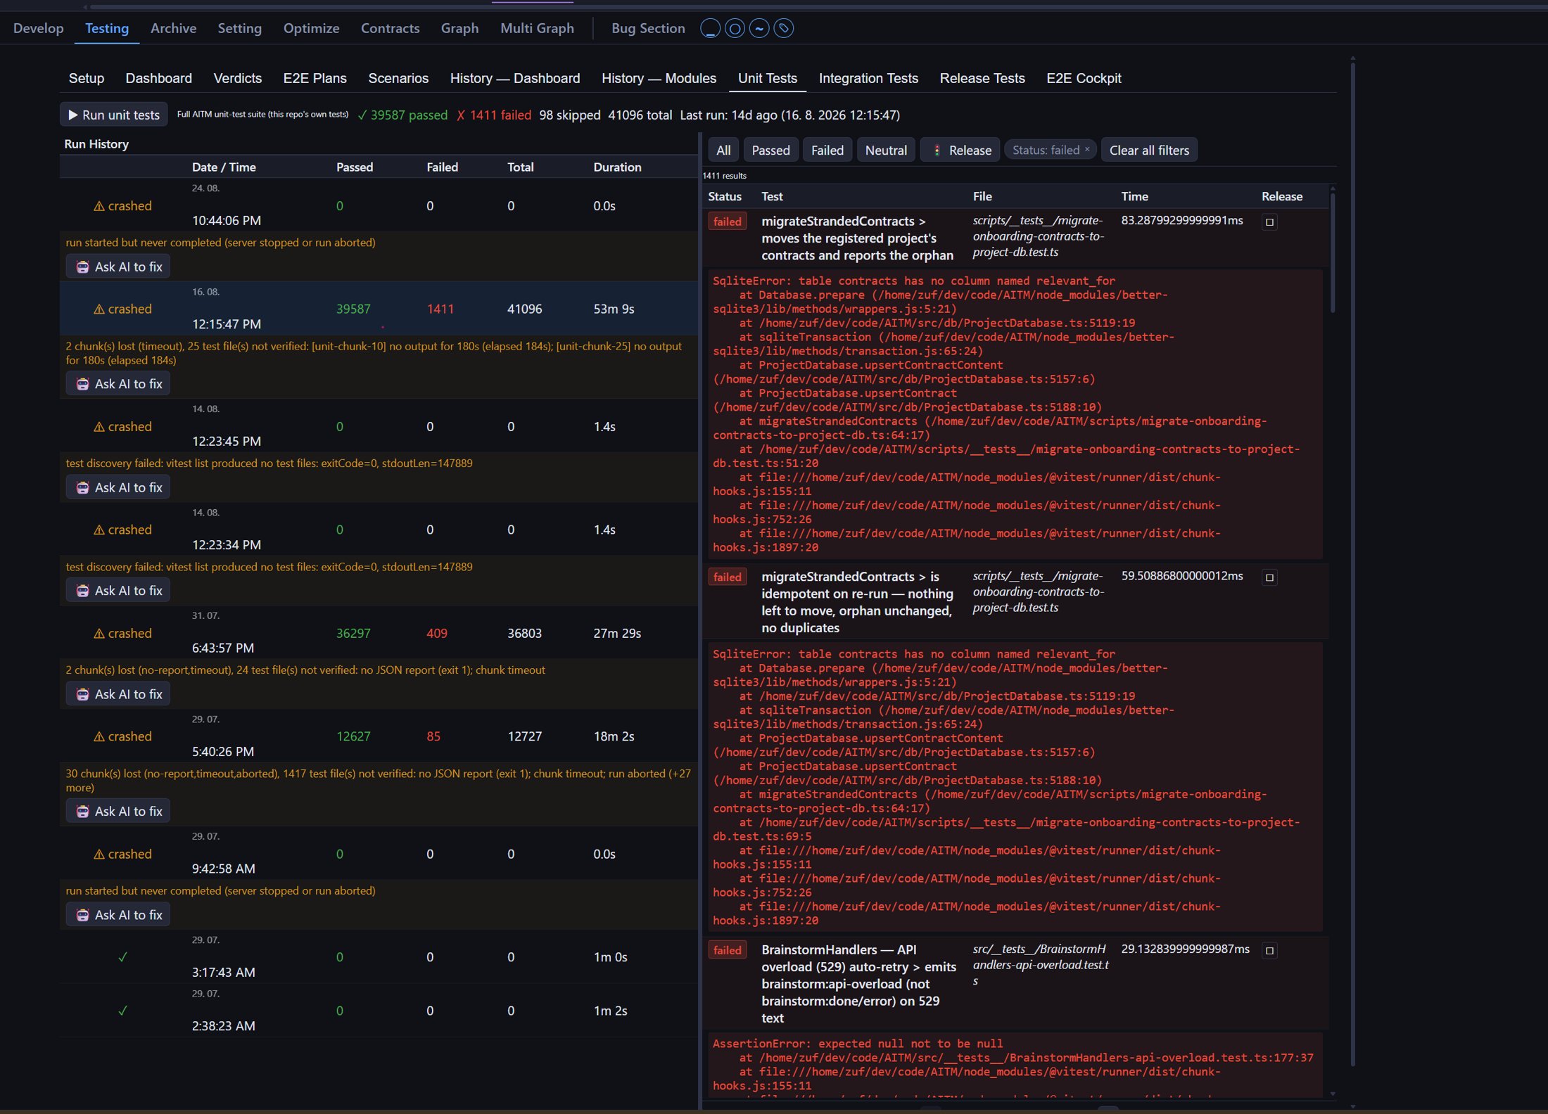Viewport: 1548px width, 1114px height.
Task: Click the results list vertical scrollbar
Action: click(x=1332, y=253)
